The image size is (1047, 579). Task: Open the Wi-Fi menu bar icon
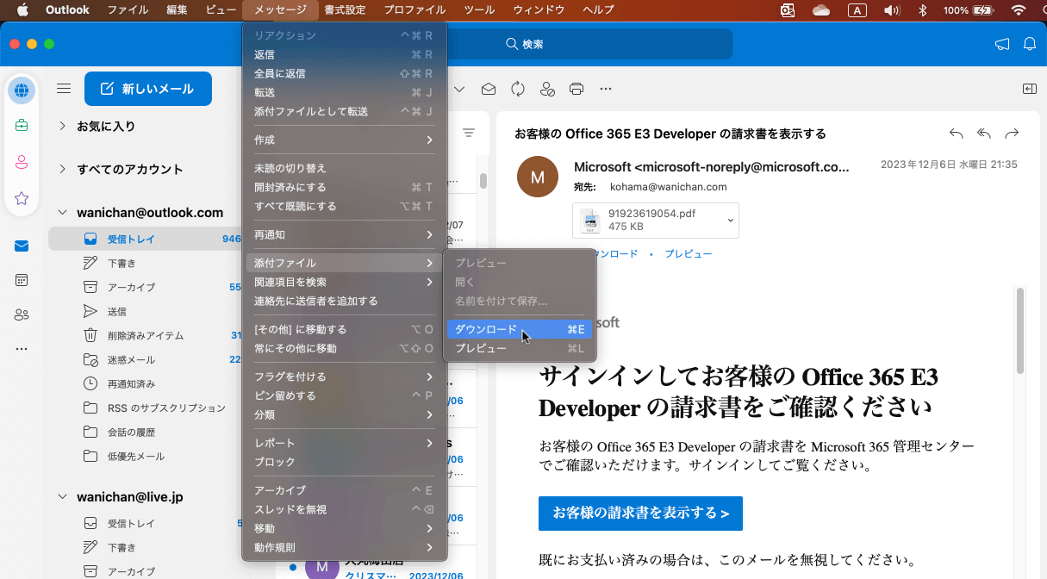pyautogui.click(x=1019, y=10)
